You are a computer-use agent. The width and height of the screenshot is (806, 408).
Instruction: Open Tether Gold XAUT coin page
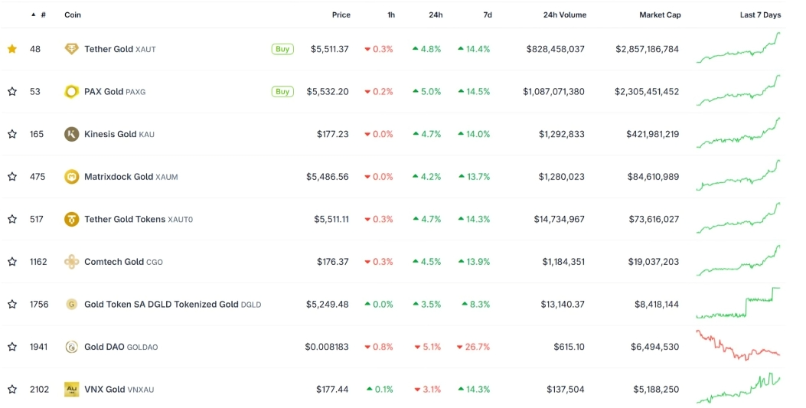[119, 49]
